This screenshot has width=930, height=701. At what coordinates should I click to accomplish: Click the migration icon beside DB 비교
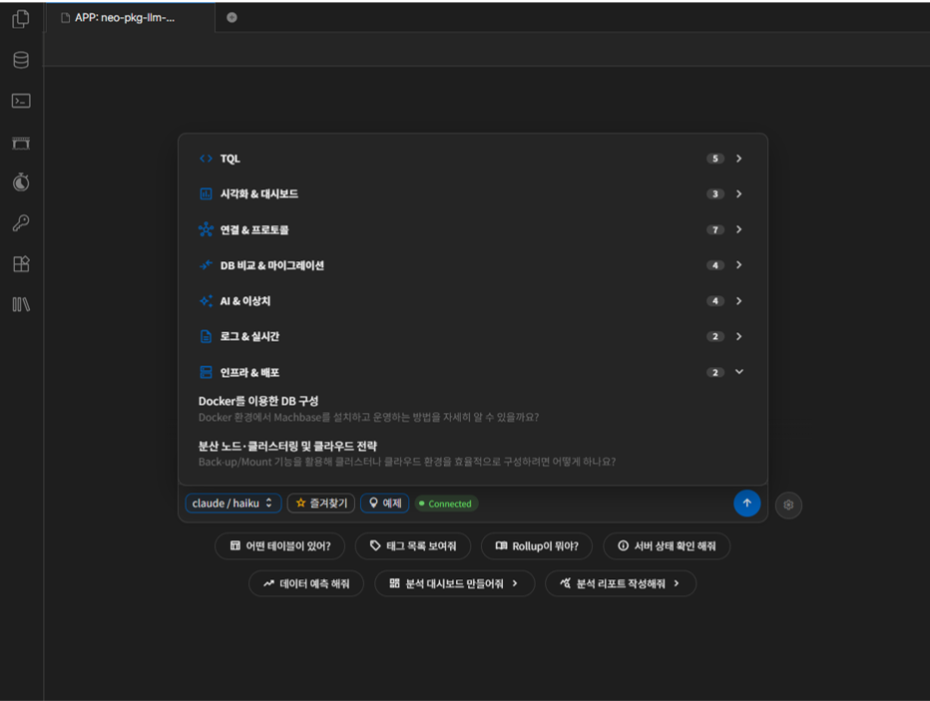206,265
